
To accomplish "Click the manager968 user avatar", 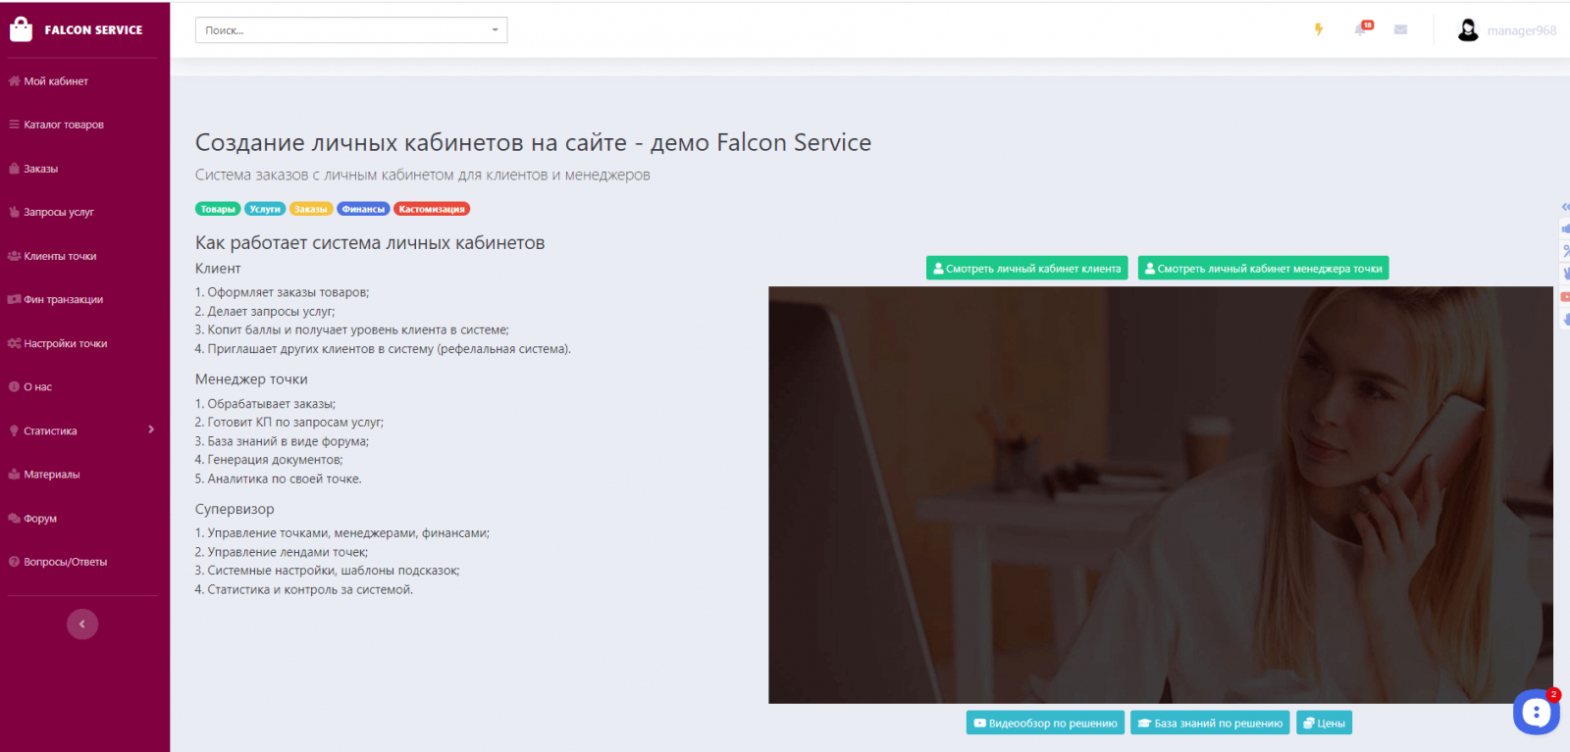I will click(x=1468, y=30).
